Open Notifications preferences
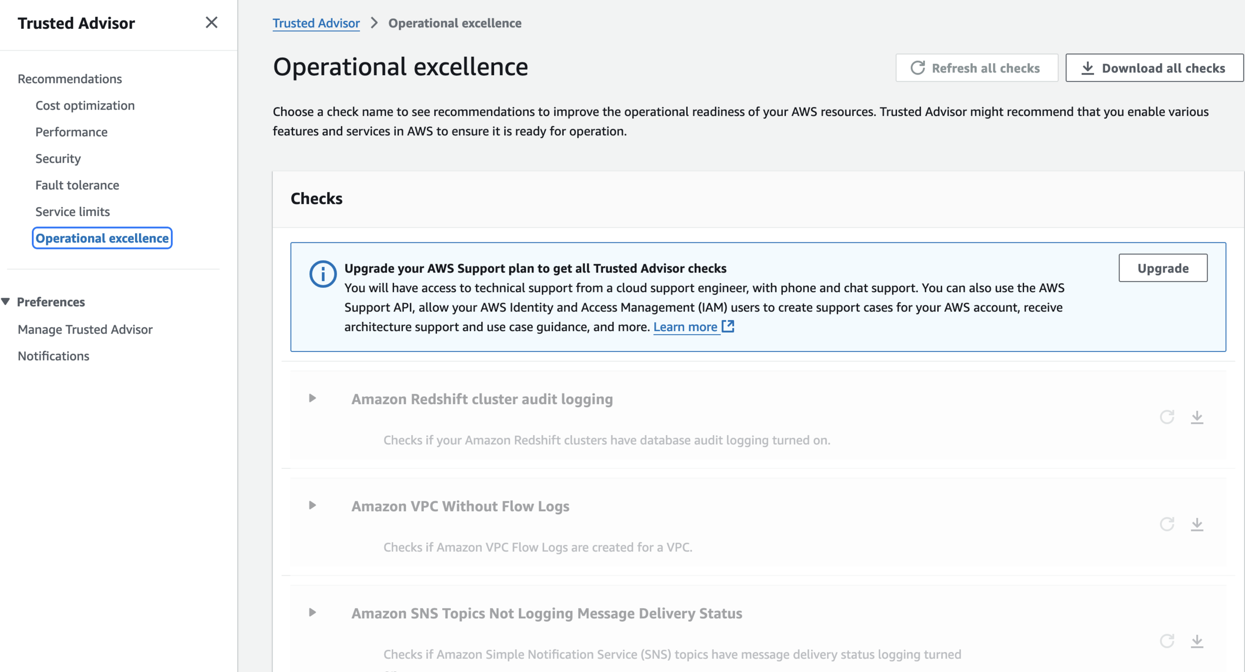This screenshot has width=1245, height=672. pyautogui.click(x=53, y=356)
